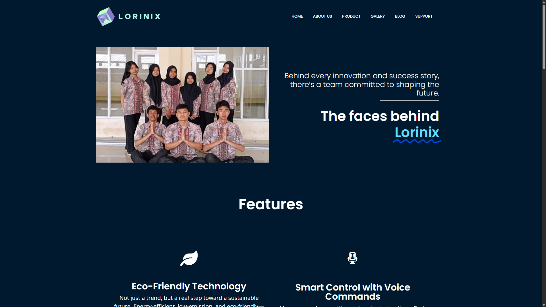Click The faces behind headline text

380,116
